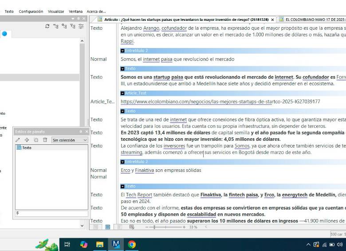This screenshot has width=346, height=251.
Task: Open the Configuración menu
Action: click(31, 12)
